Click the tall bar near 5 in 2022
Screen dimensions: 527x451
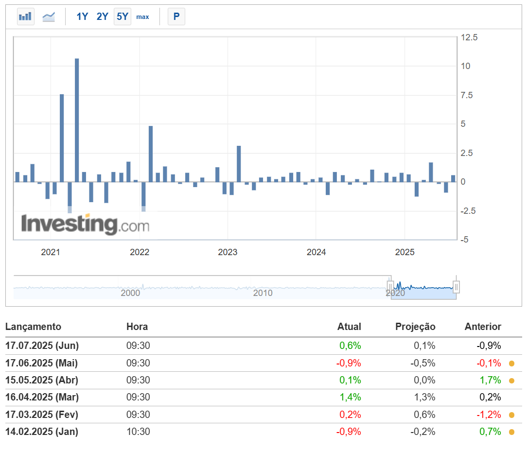click(151, 154)
